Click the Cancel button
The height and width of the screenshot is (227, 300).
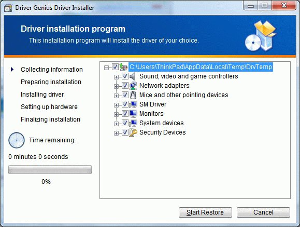coord(263,212)
